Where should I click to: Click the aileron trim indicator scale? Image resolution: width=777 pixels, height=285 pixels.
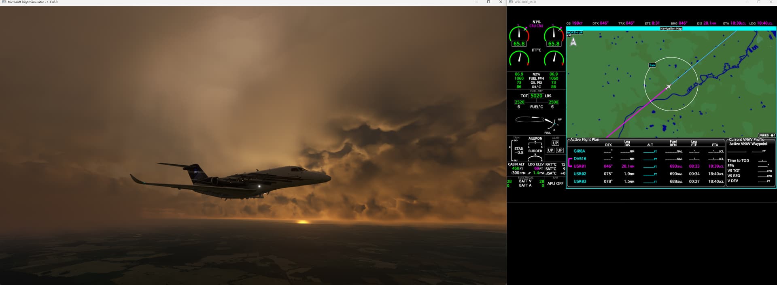pyautogui.click(x=535, y=144)
